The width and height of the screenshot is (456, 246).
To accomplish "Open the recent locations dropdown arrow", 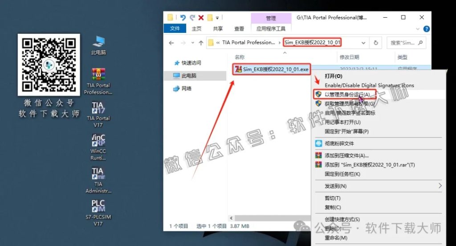I will 192,43.
